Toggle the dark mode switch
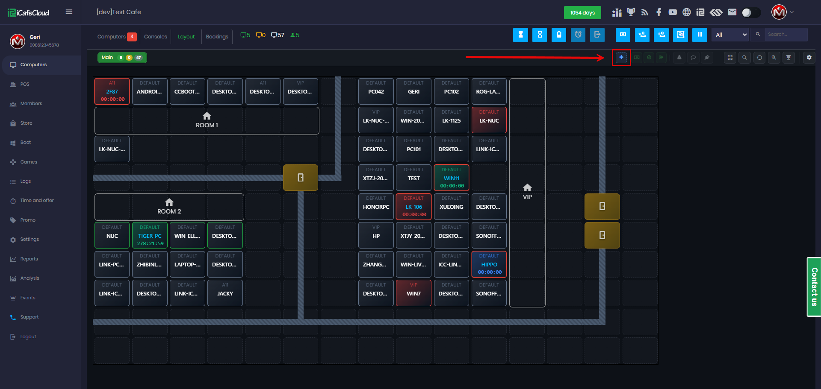 point(751,12)
